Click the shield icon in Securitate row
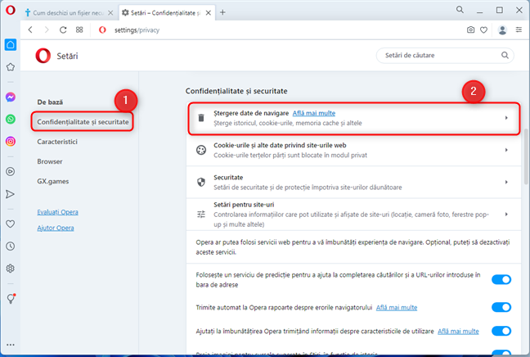Screen dimensions: 530x357 coord(201,182)
